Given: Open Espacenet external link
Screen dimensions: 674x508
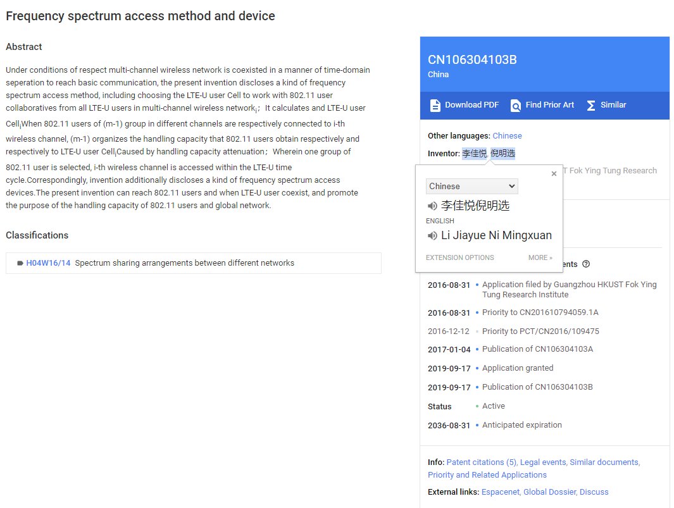Looking at the screenshot, I should click(x=501, y=492).
